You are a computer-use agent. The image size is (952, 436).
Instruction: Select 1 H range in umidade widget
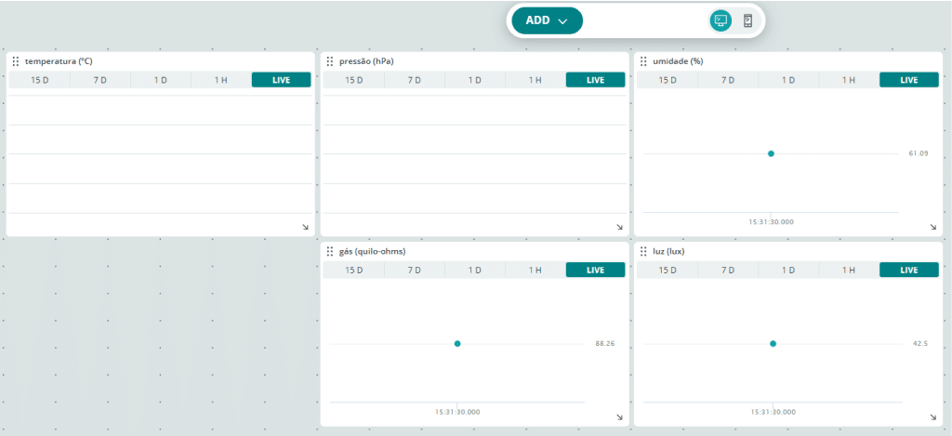tap(849, 80)
